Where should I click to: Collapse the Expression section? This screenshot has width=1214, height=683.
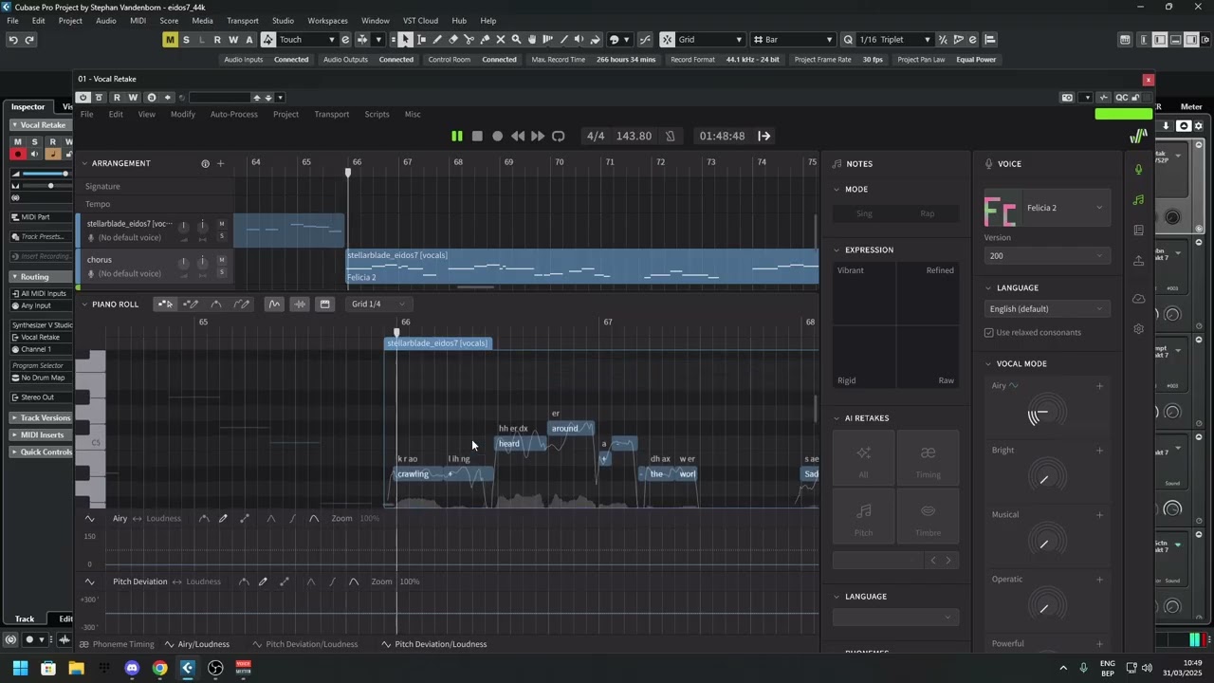[x=837, y=250]
